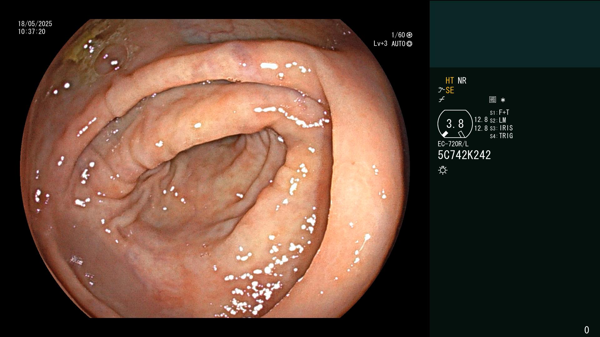Screen dimensions: 600x337
Task: Click the Lv+3 brightness level
Action: (380, 44)
